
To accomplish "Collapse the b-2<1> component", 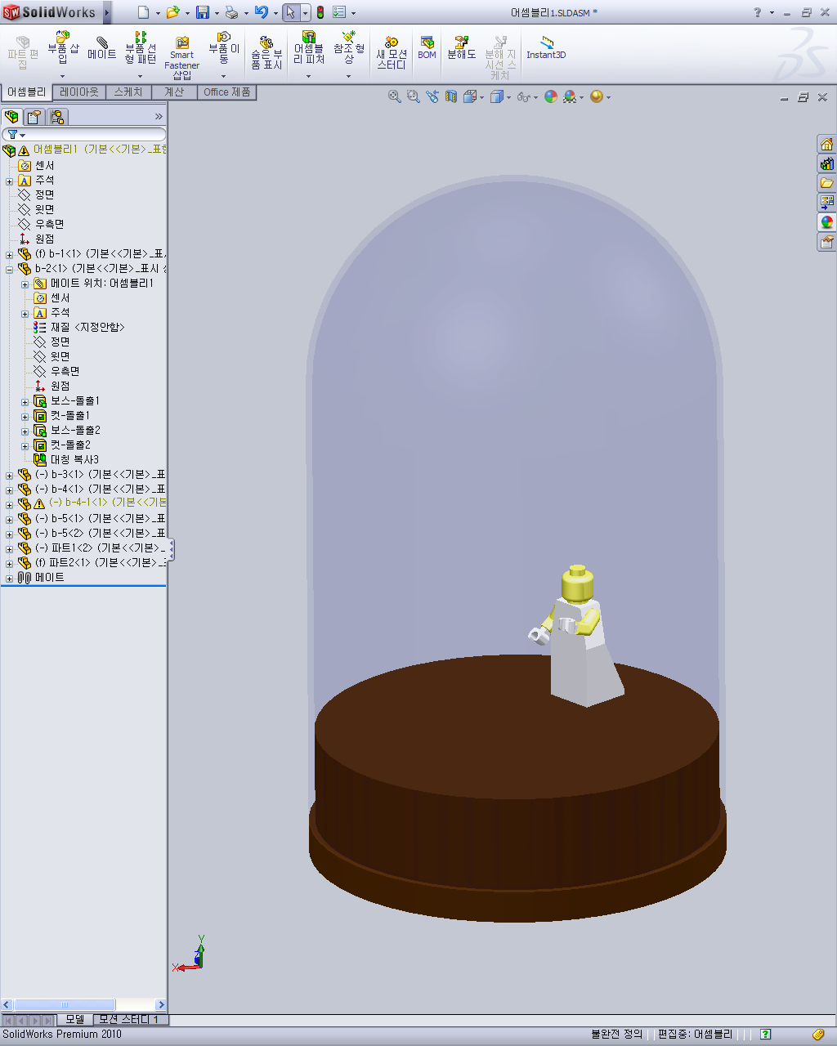I will point(9,270).
